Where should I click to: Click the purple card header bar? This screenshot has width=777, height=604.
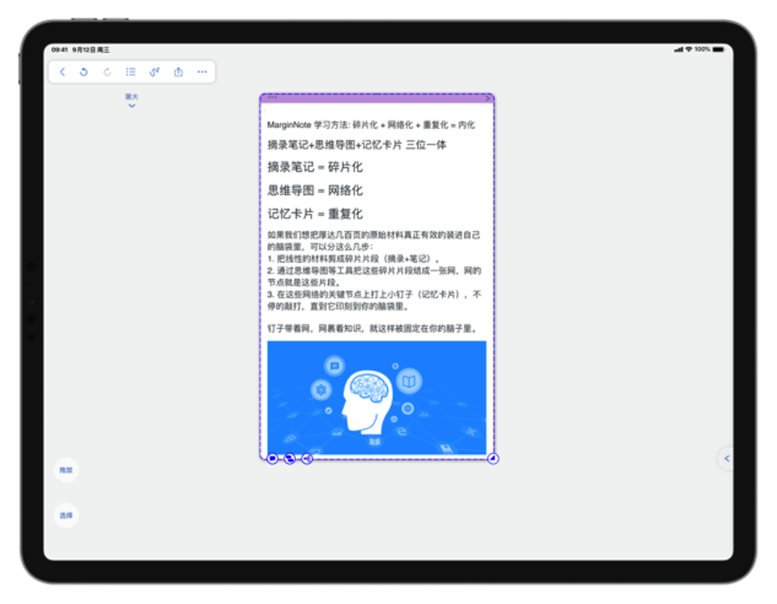(x=377, y=98)
